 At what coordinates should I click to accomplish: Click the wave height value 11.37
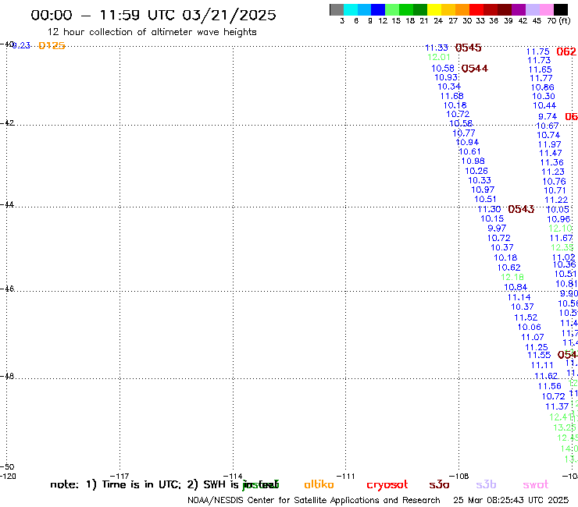pyautogui.click(x=557, y=406)
